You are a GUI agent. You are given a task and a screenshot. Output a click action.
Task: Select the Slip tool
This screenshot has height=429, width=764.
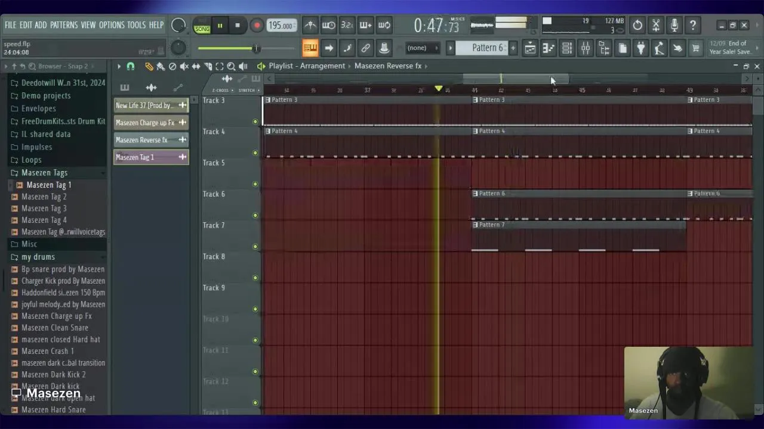point(196,66)
